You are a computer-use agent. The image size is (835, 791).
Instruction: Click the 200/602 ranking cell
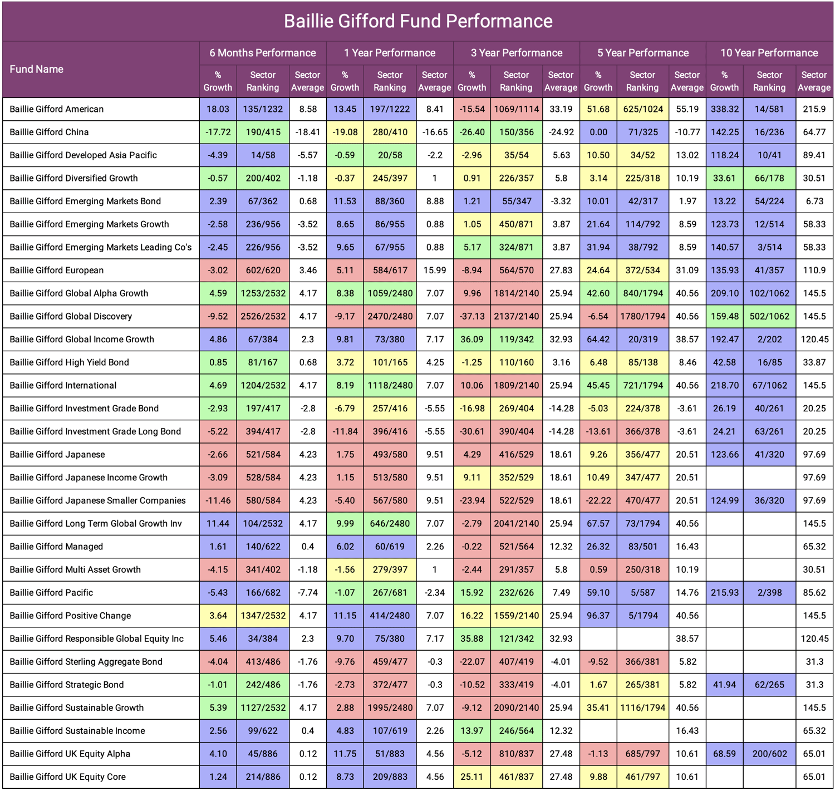[x=769, y=754]
